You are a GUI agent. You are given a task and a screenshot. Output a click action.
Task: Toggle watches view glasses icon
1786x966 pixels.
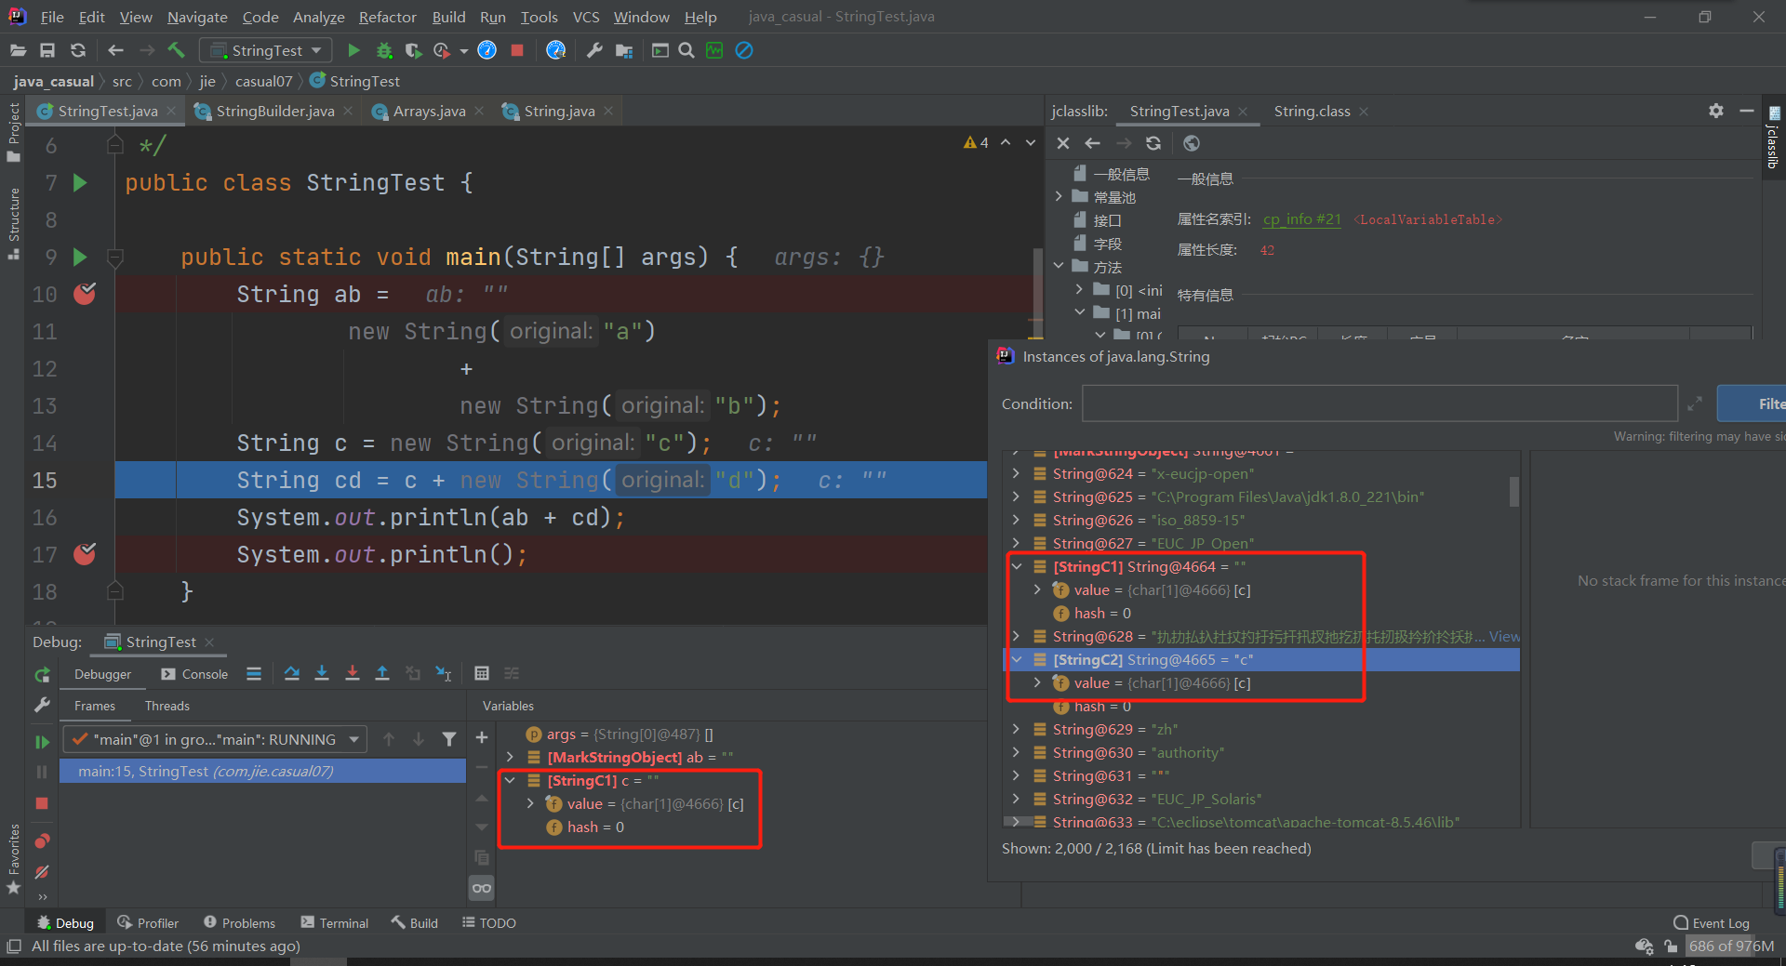pyautogui.click(x=482, y=888)
